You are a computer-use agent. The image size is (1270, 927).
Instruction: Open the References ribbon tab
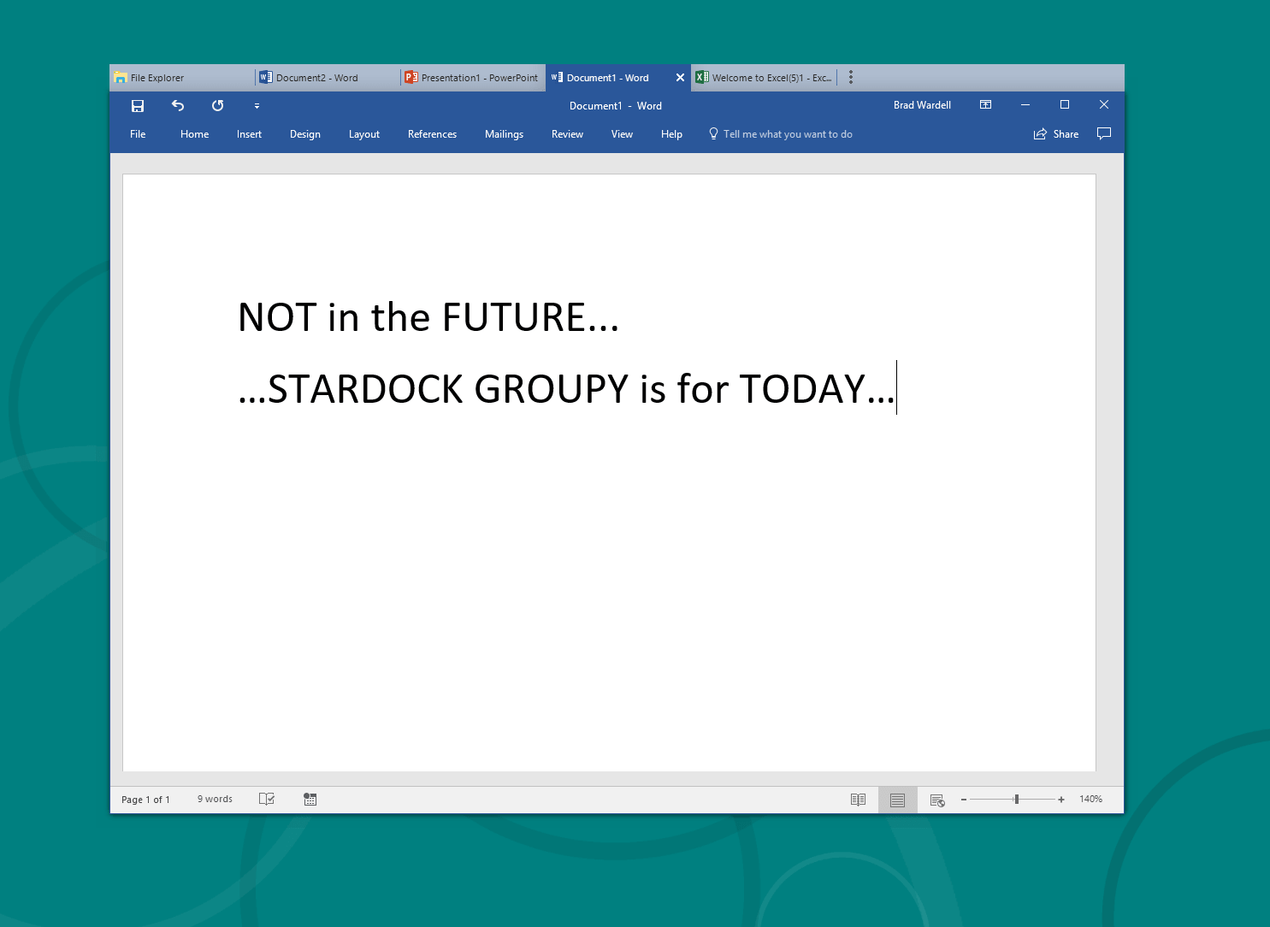tap(432, 134)
